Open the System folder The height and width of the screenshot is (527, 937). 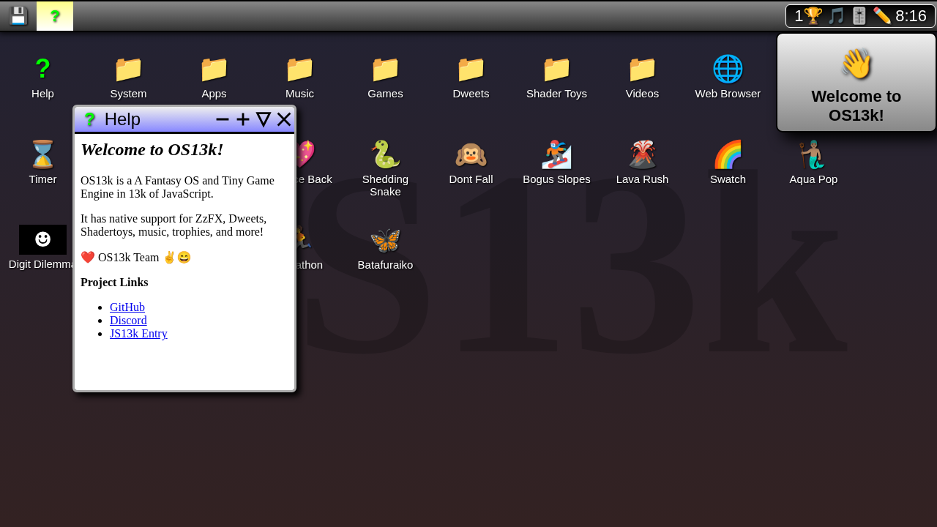pos(128,76)
